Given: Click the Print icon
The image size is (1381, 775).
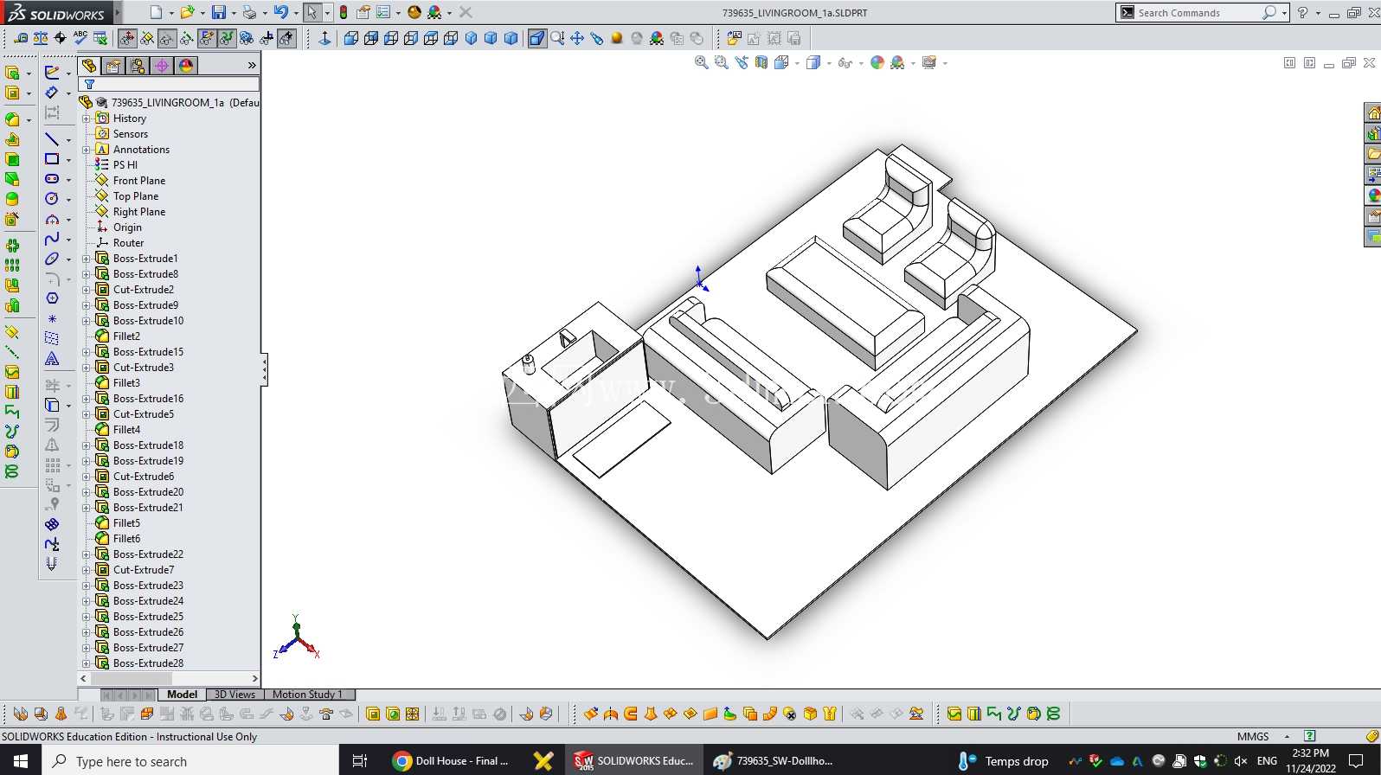Looking at the screenshot, I should (x=249, y=12).
